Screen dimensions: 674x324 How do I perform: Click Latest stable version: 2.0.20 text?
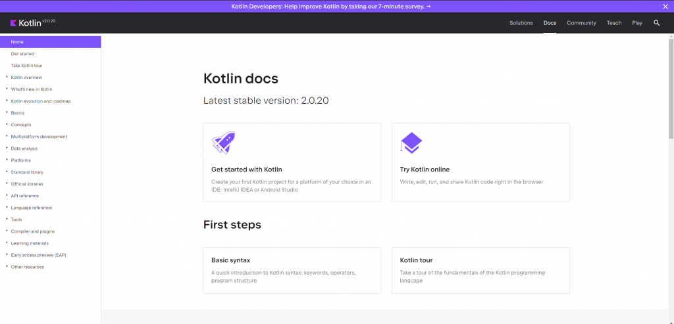(x=266, y=101)
